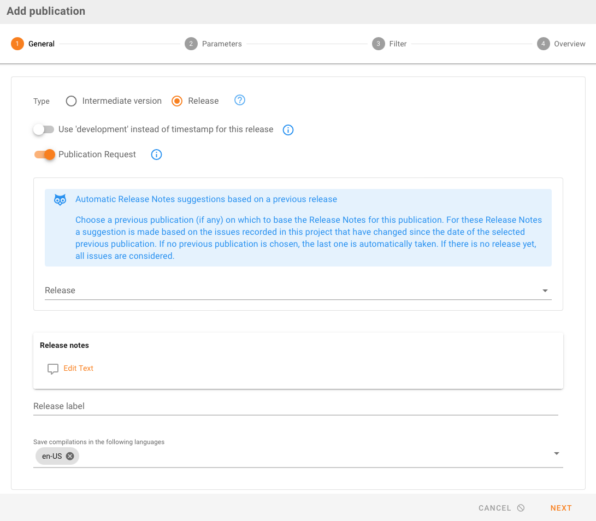Expand the compilation languages dropdown arrow
The height and width of the screenshot is (521, 596).
pos(556,454)
